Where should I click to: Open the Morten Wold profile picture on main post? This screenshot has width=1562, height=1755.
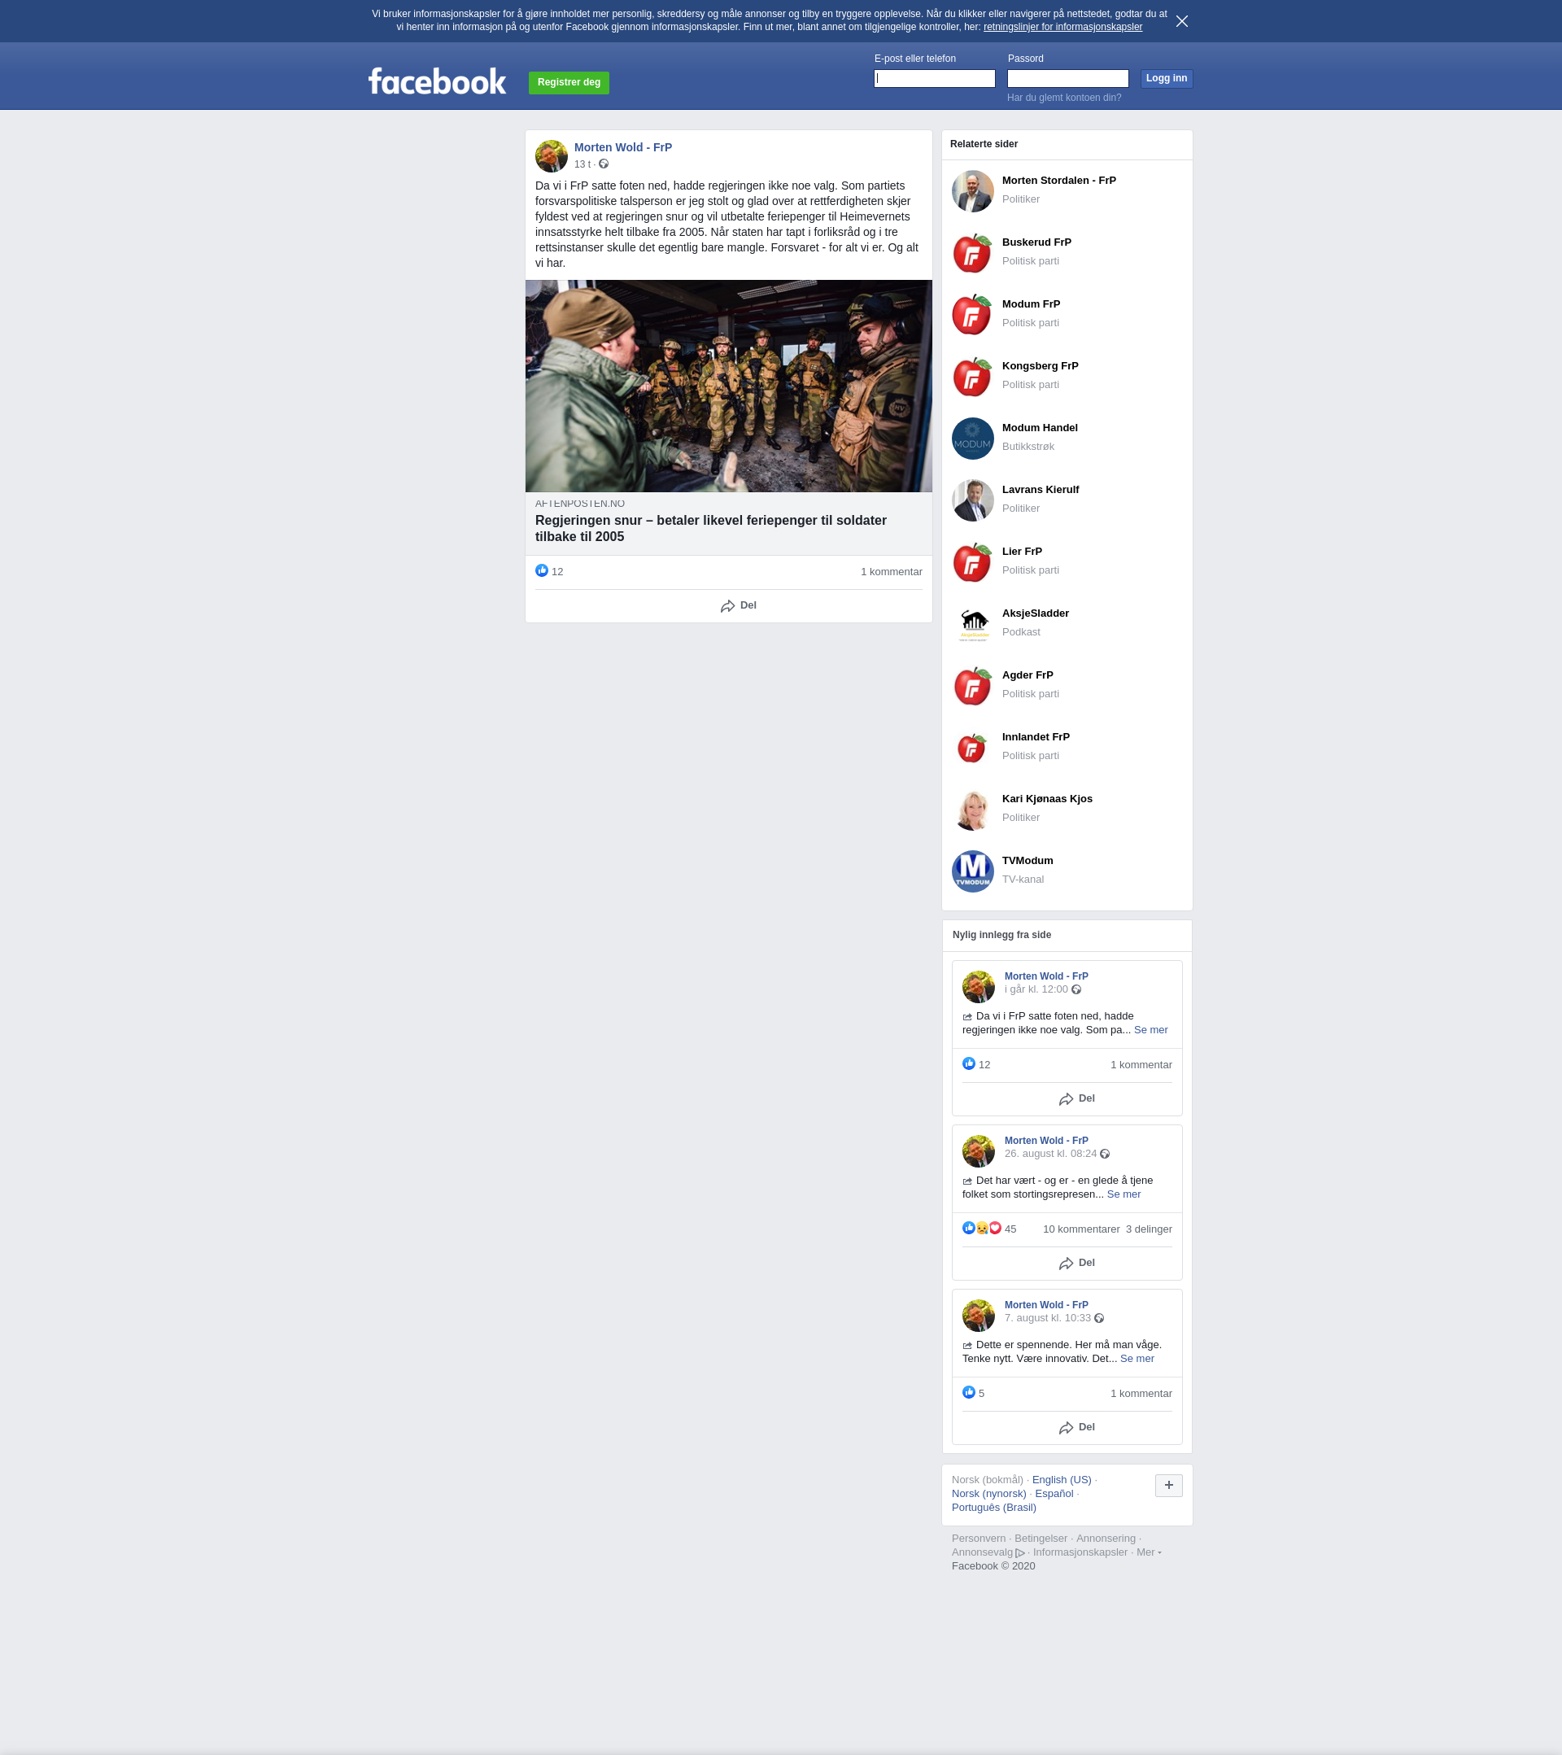(x=552, y=156)
